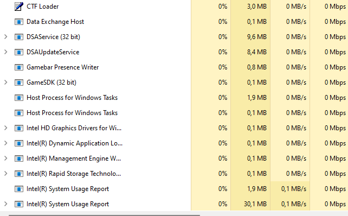Click the DSAService (32 bit) icon
Screen dimensions: 348x216
coord(19,37)
